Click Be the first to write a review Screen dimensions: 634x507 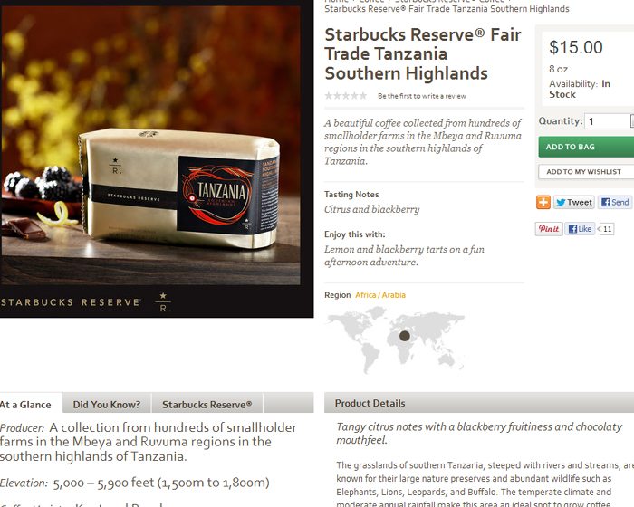pos(422,96)
